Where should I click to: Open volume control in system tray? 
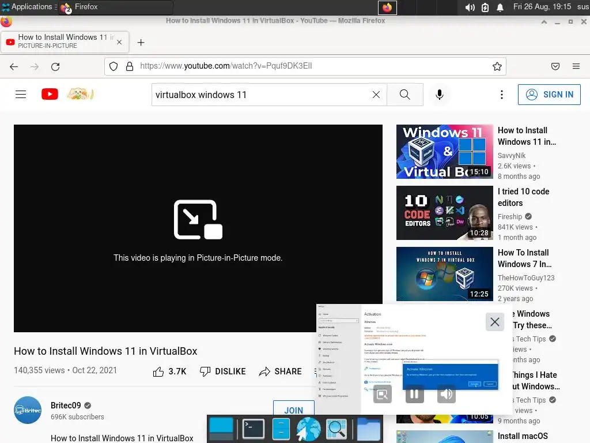pyautogui.click(x=470, y=7)
